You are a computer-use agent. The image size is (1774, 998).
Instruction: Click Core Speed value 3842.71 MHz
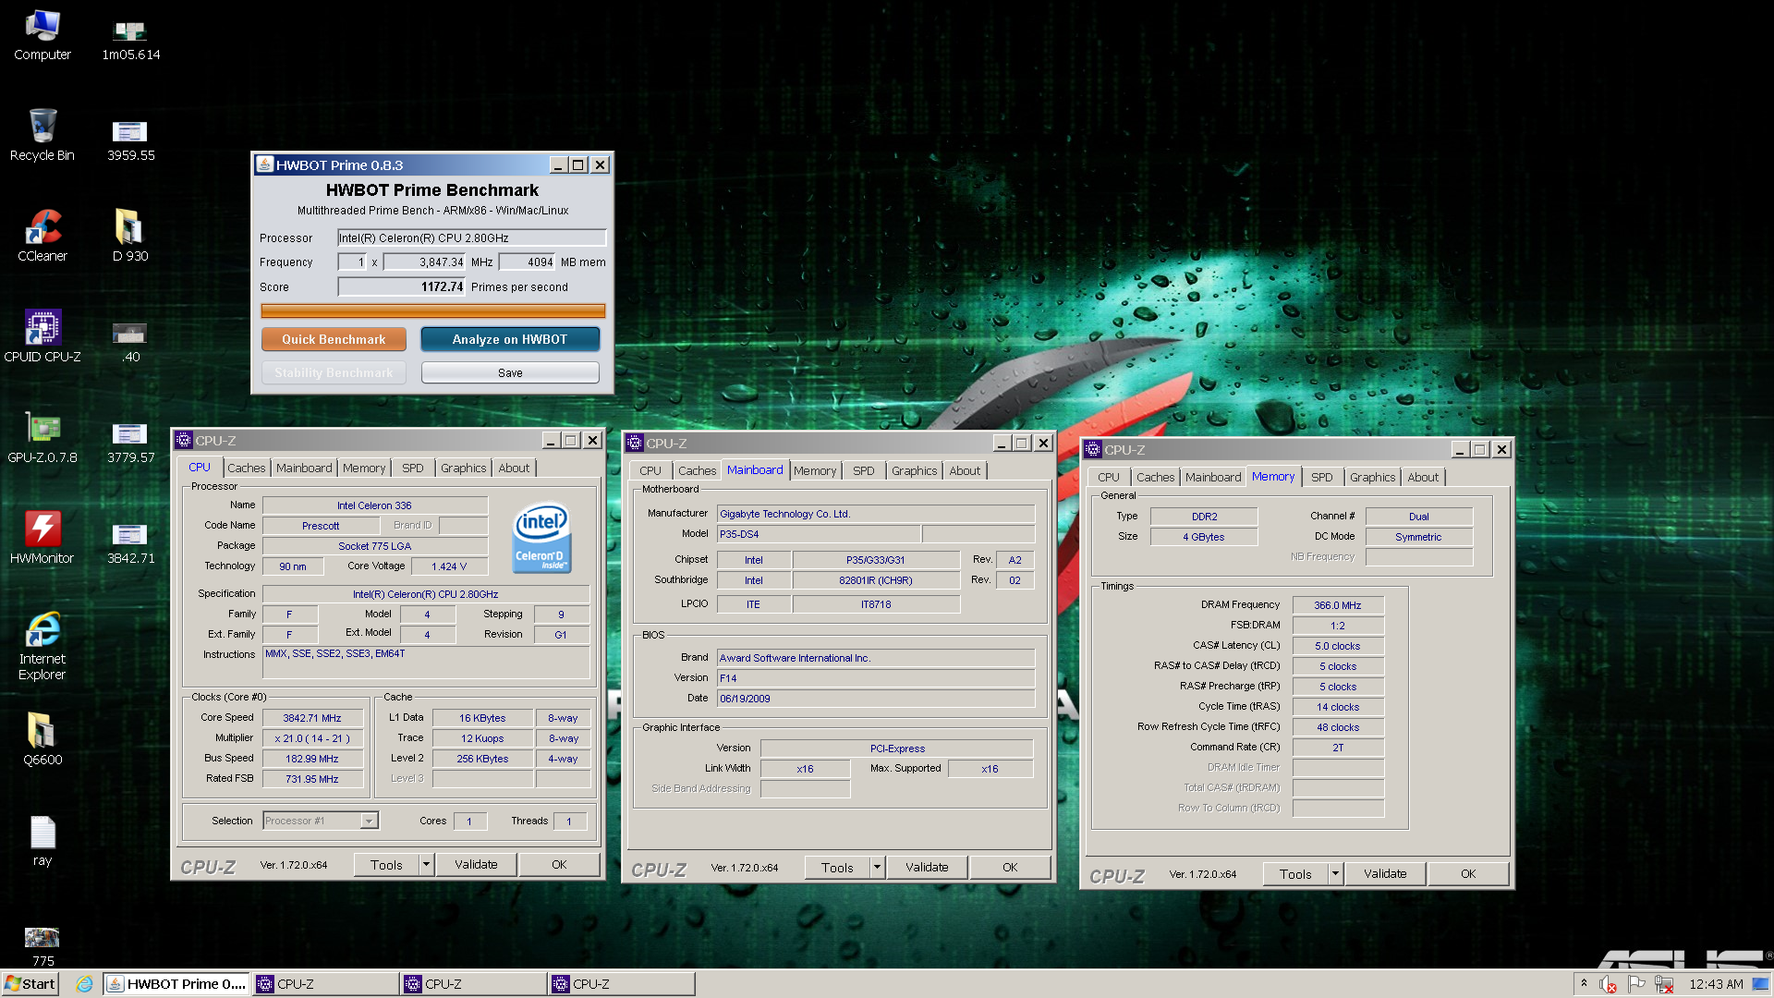[x=312, y=718]
